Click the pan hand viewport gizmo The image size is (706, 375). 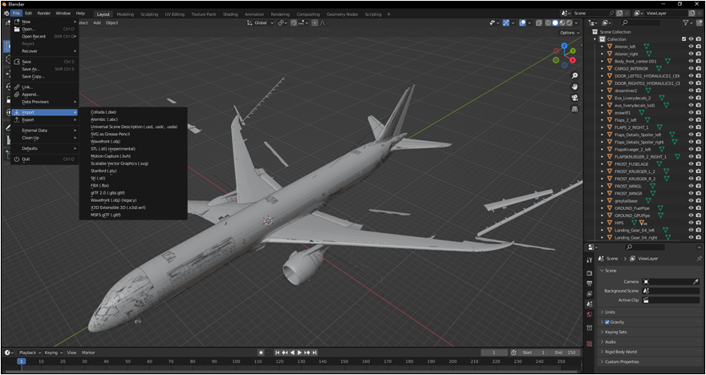[574, 87]
